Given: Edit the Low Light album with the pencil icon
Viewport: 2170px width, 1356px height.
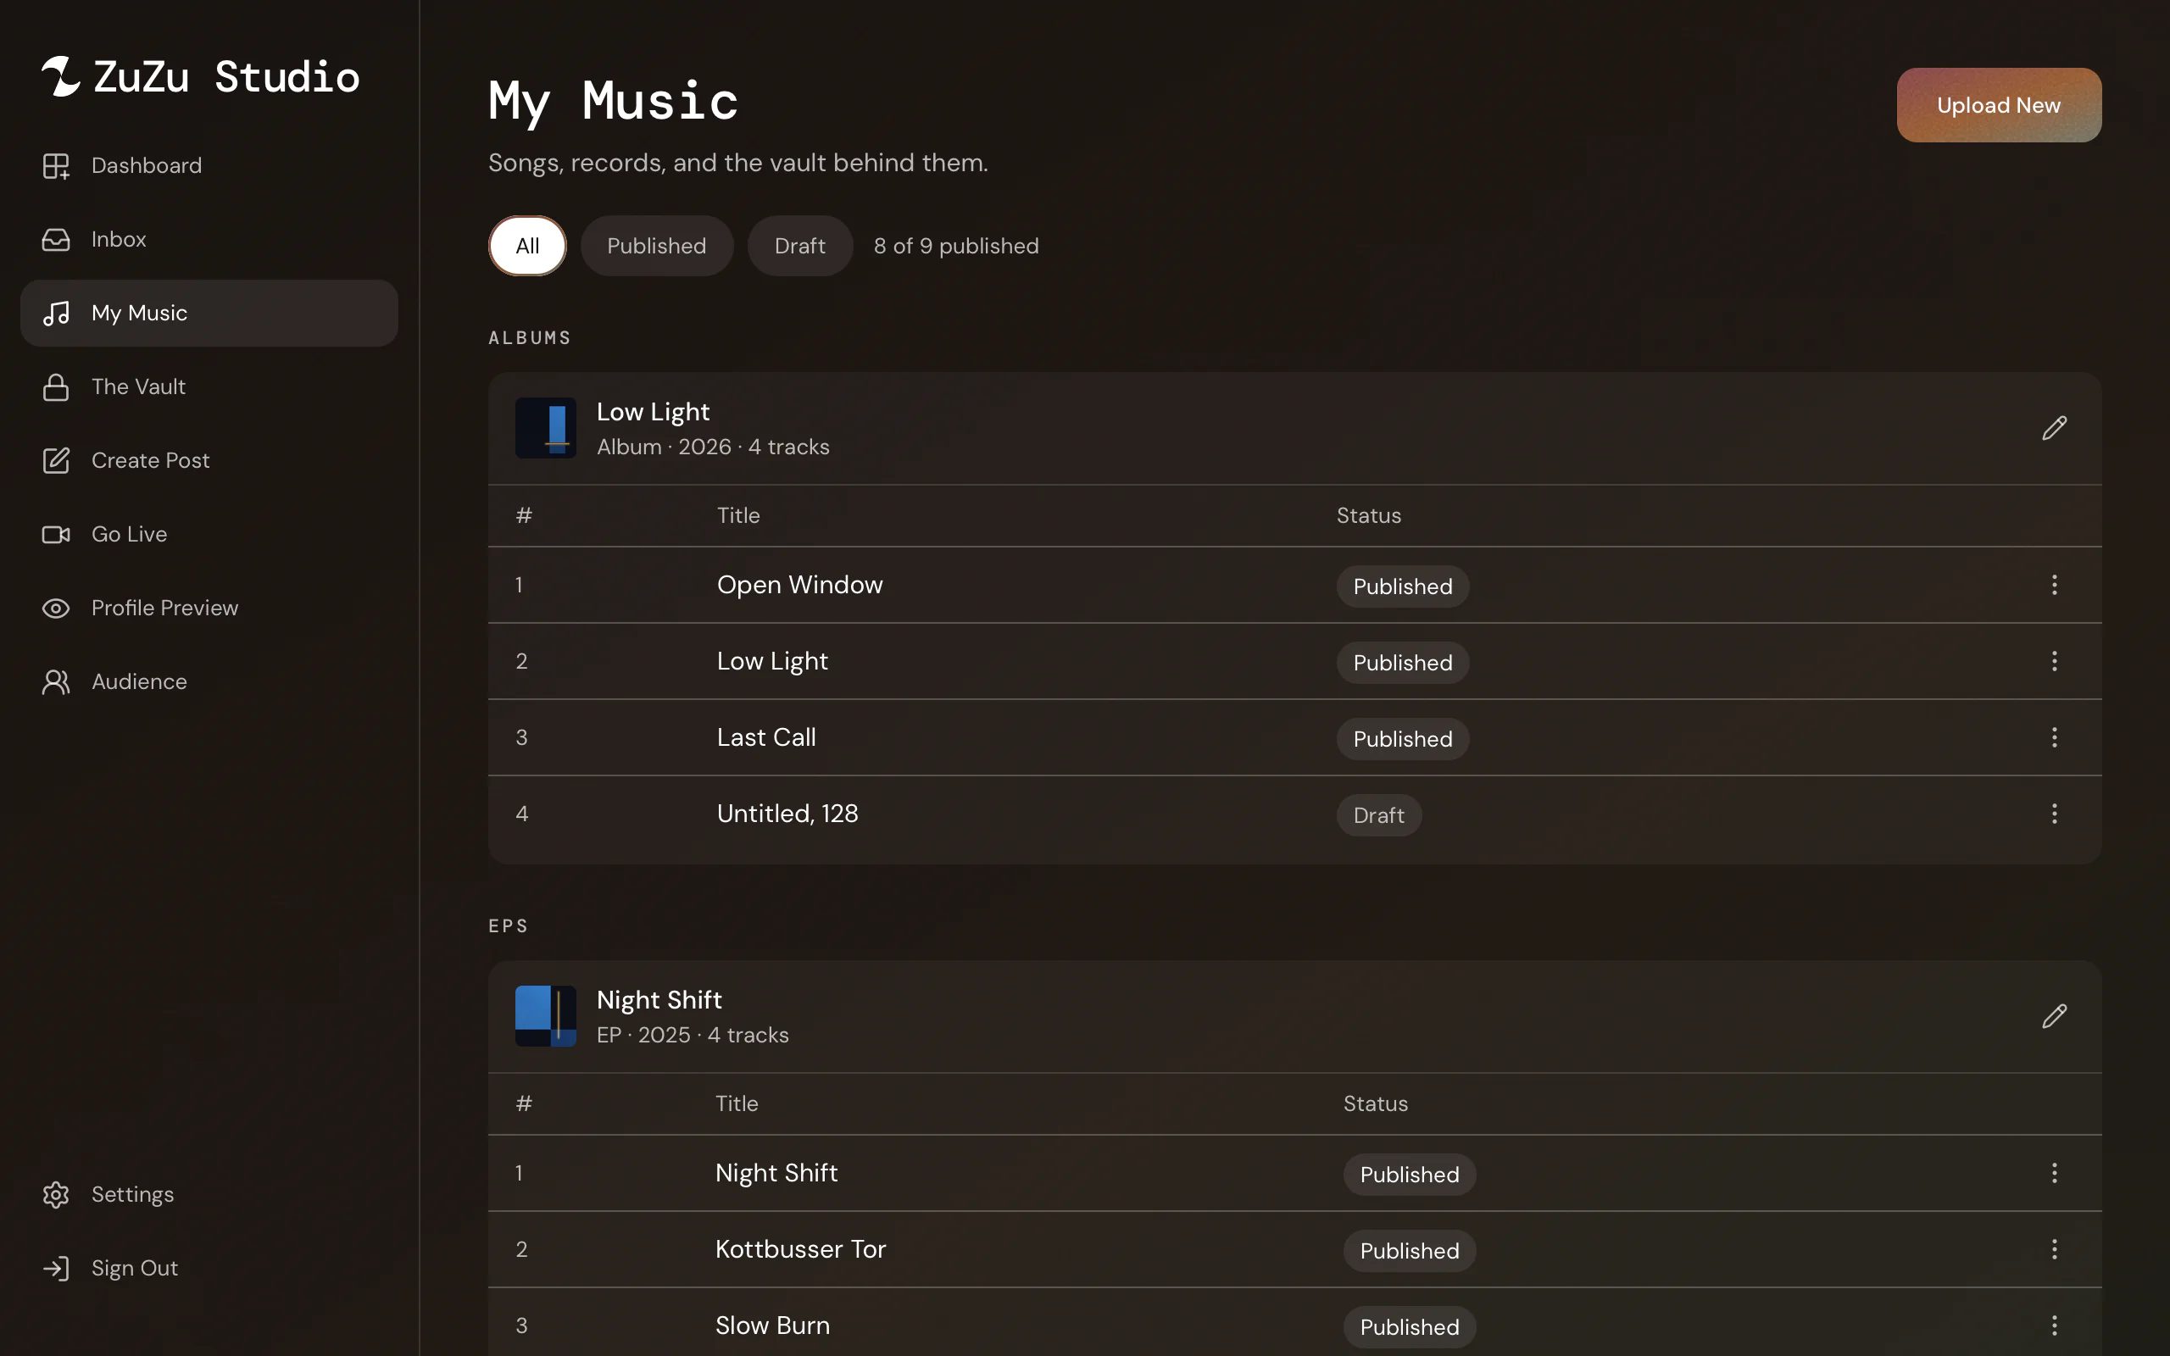Looking at the screenshot, I should (x=2055, y=428).
